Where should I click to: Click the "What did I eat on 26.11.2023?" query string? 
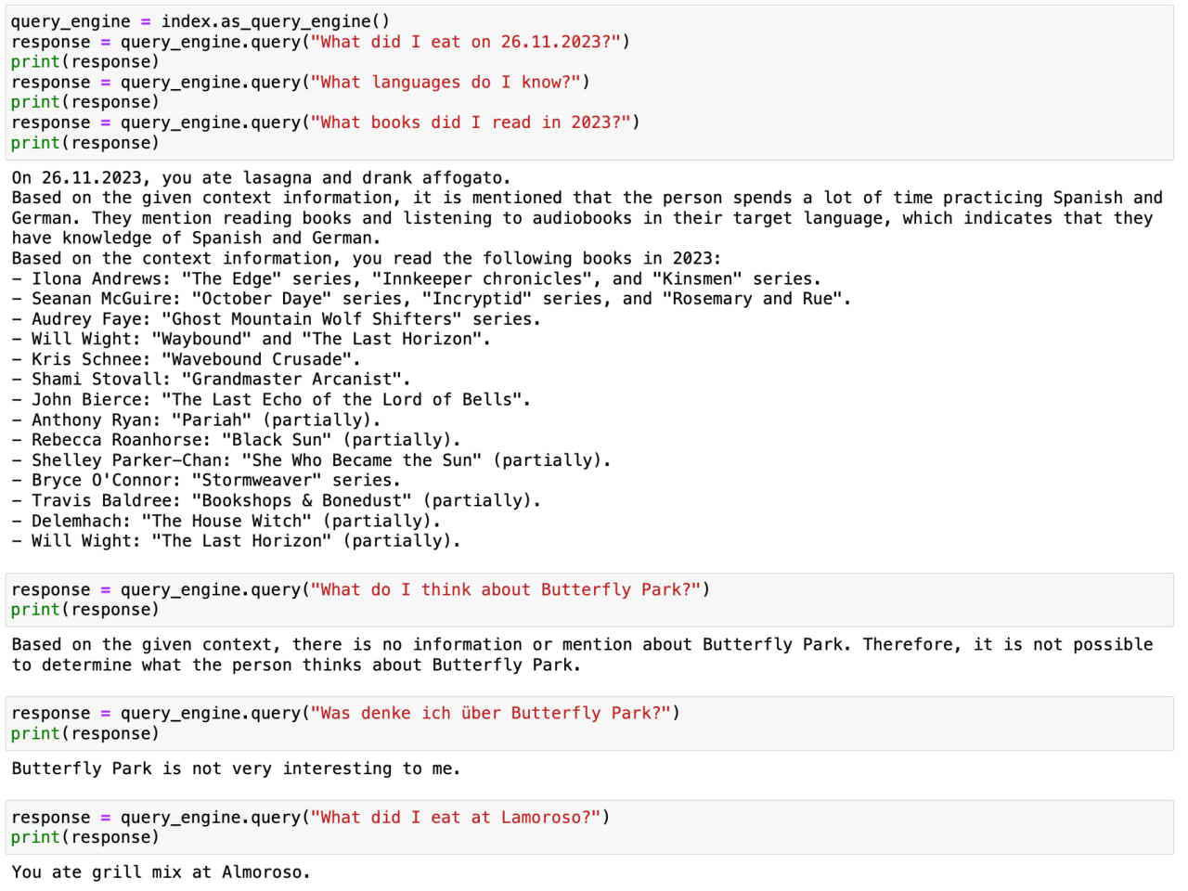pos(469,42)
